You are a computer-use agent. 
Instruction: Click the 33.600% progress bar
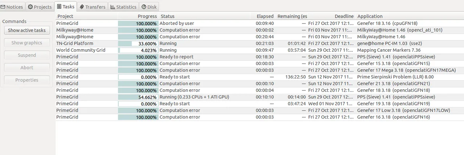click(x=138, y=43)
